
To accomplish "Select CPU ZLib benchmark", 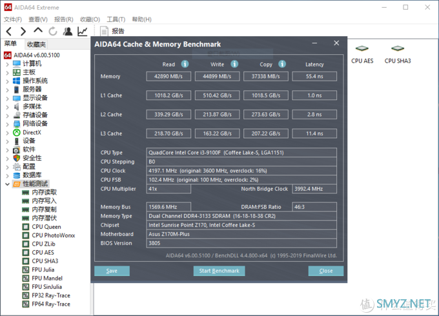I will tap(43, 244).
